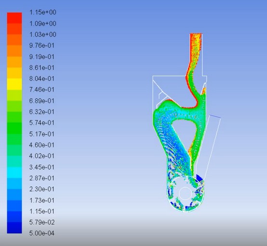Click the solid blue wedge beside rotor housing

(199, 178)
